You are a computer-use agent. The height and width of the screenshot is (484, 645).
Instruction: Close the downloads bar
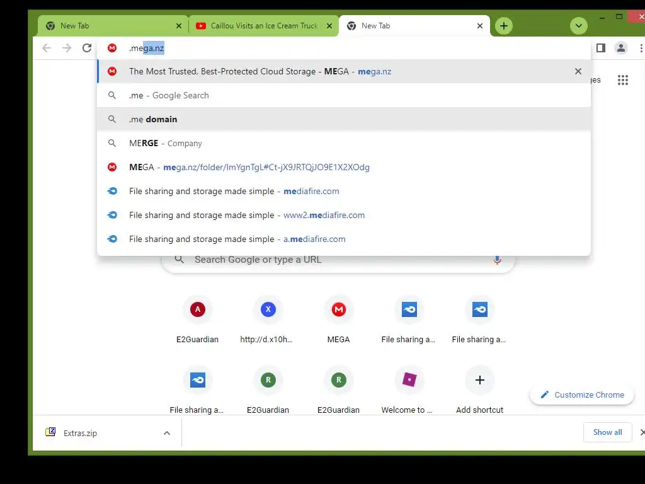click(642, 432)
